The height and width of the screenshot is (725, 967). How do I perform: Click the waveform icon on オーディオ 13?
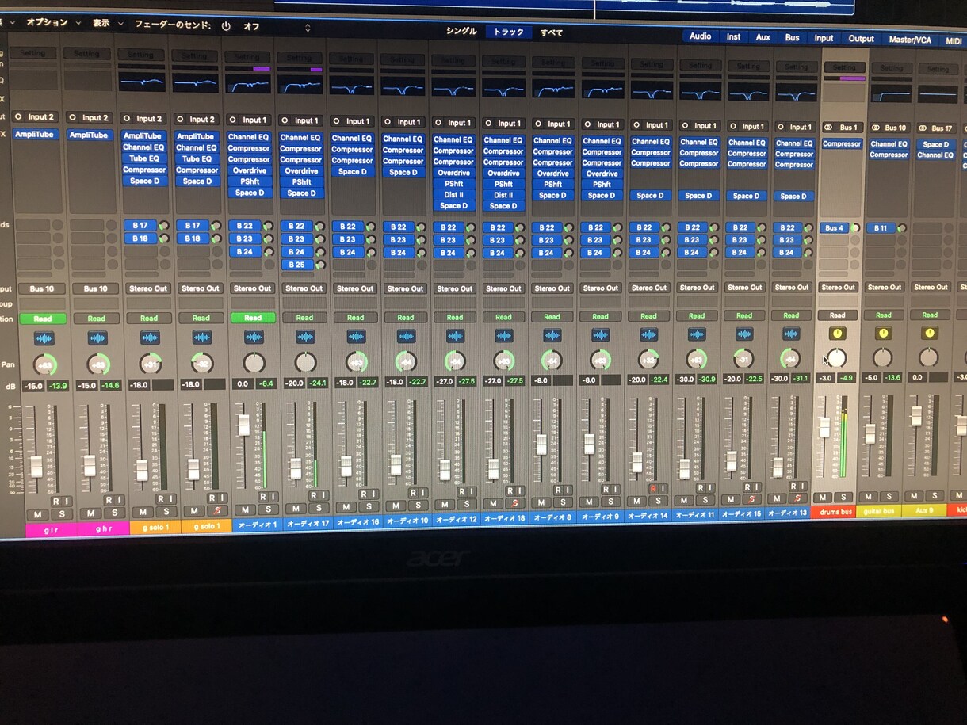tap(790, 334)
